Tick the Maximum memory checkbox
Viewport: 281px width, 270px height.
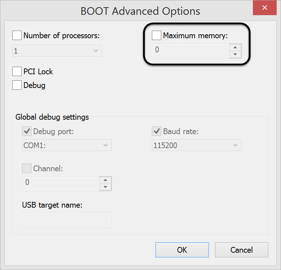tap(157, 35)
